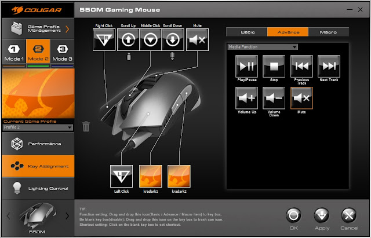Choose the Volume Down media function
371x238 pixels.
[274, 98]
